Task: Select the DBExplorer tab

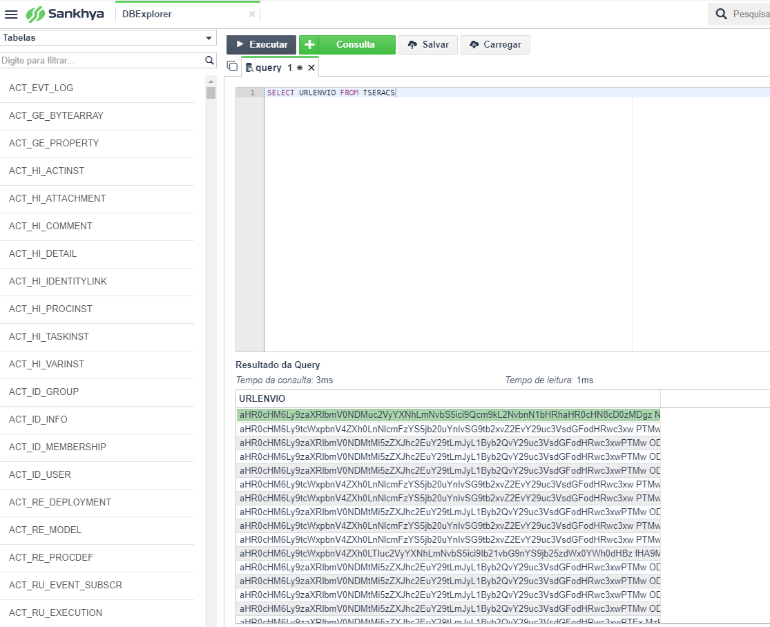Action: (x=147, y=15)
